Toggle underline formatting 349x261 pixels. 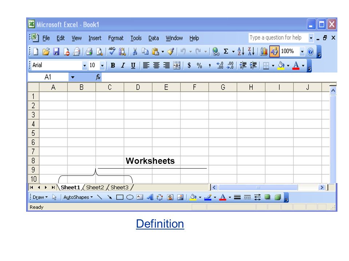coord(133,66)
